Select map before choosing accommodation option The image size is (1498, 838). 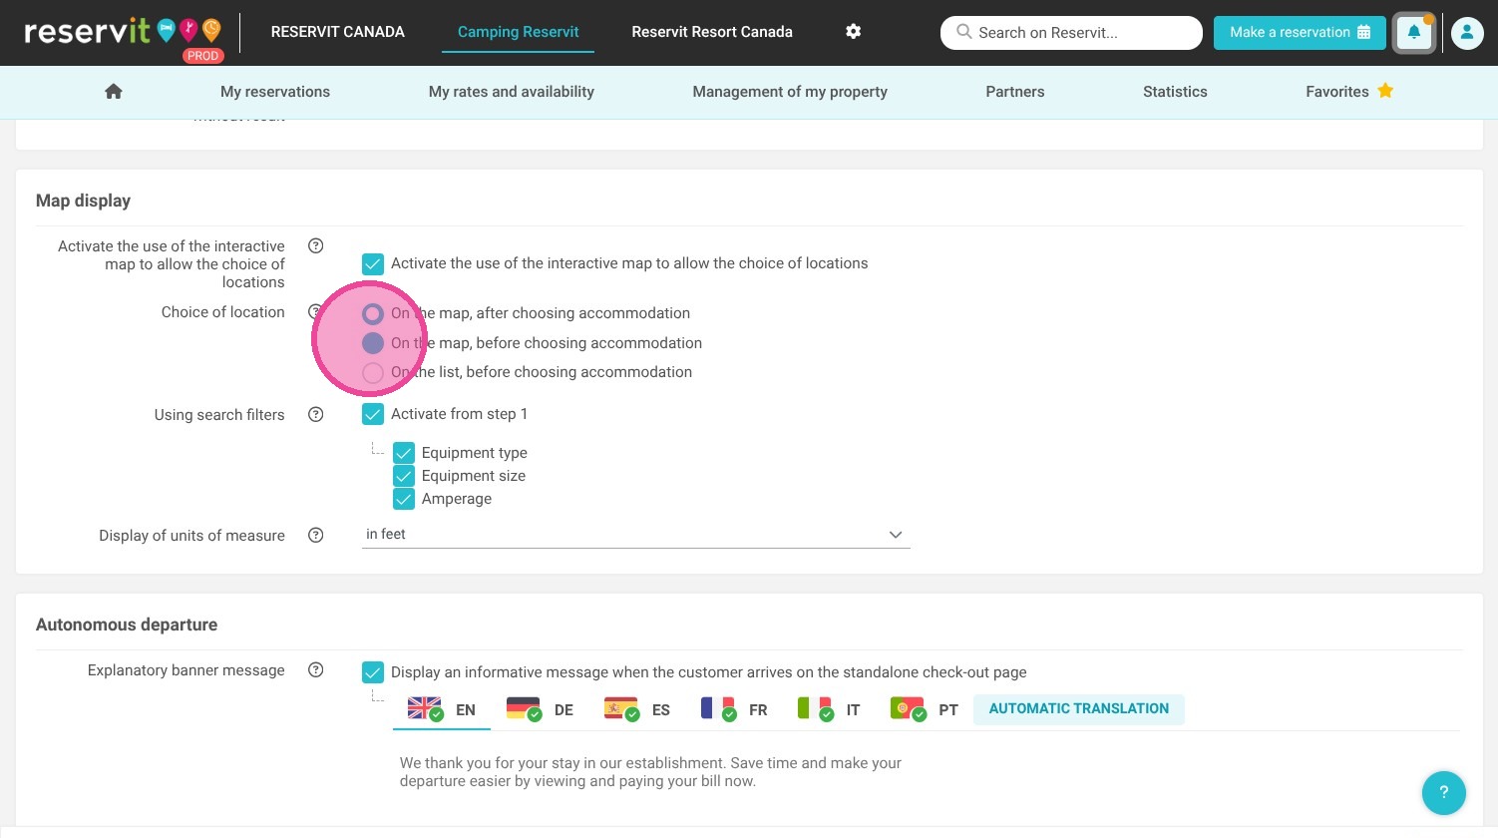[x=373, y=343]
